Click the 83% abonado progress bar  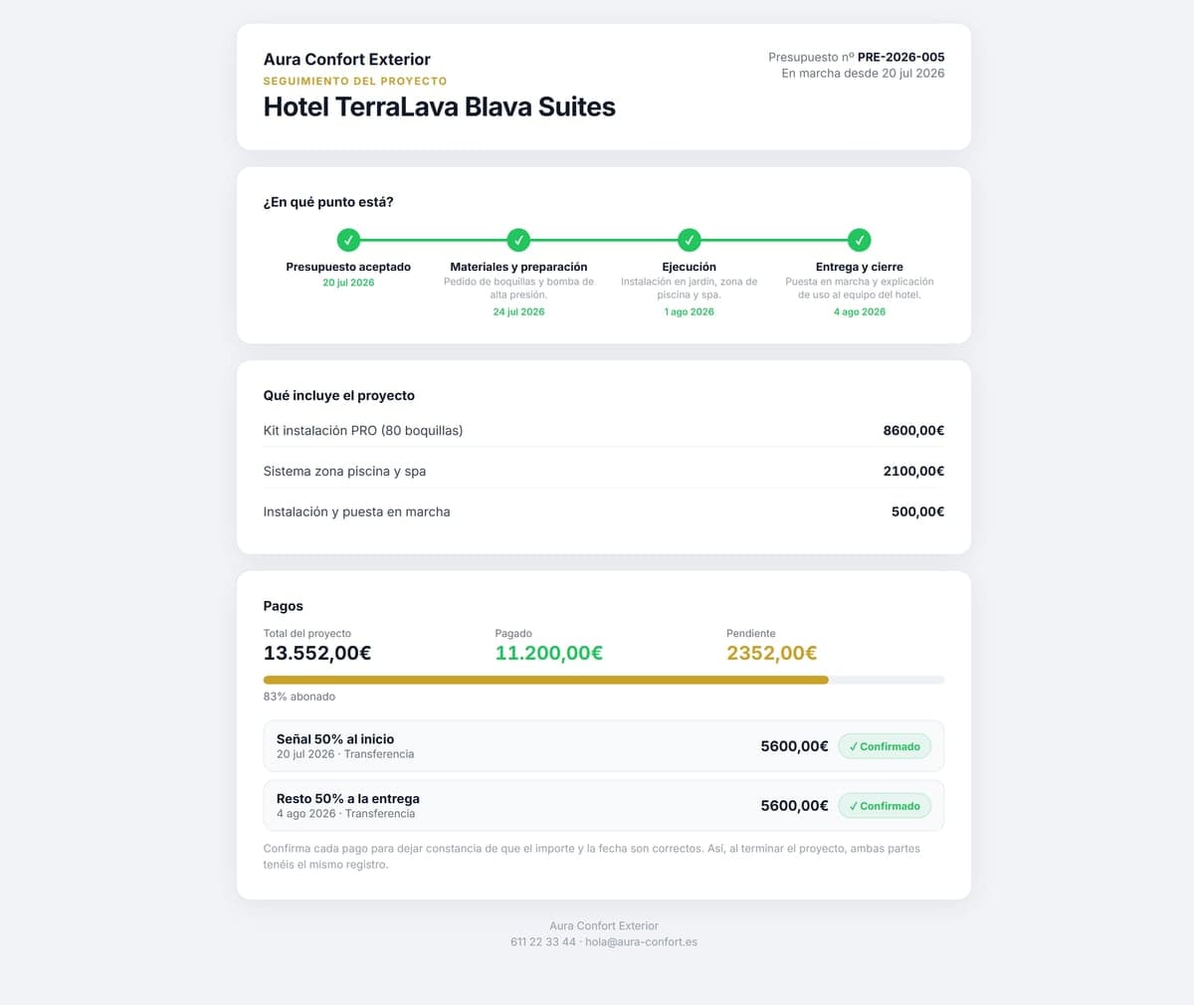click(604, 680)
